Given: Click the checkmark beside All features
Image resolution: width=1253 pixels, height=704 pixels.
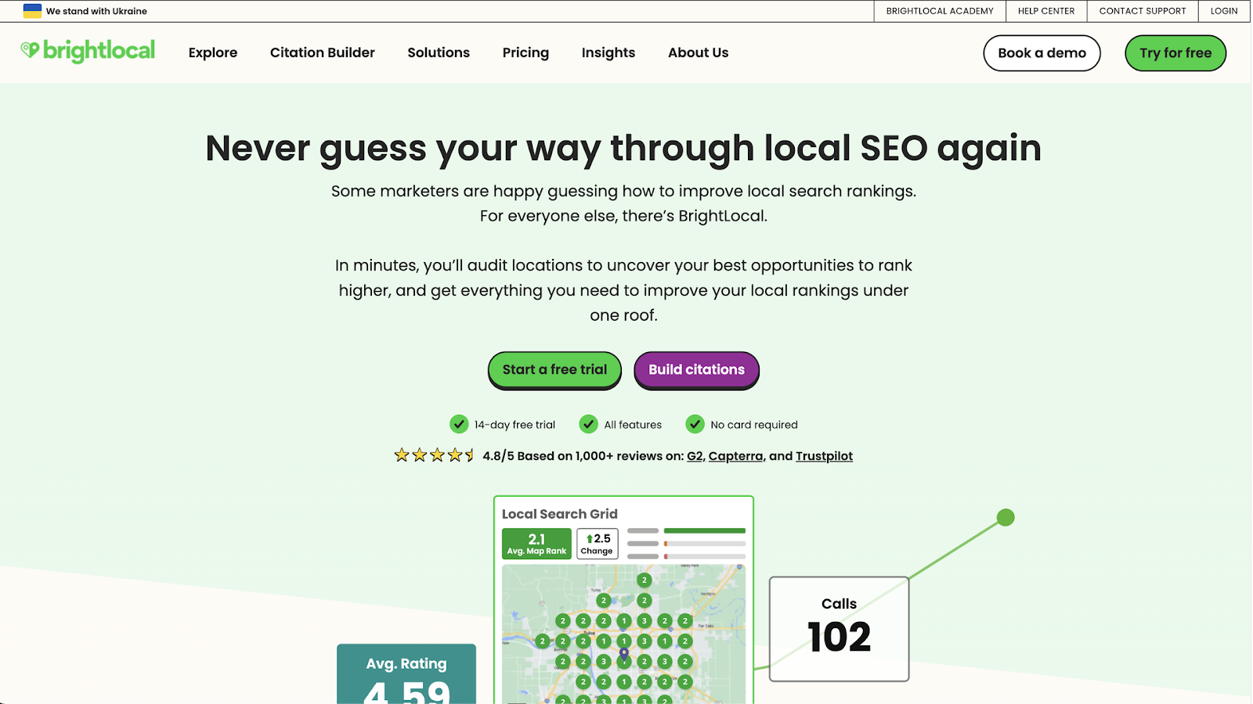Looking at the screenshot, I should point(588,424).
